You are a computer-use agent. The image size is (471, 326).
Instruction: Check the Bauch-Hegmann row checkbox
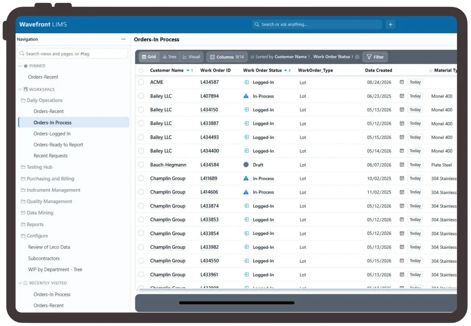pos(141,165)
